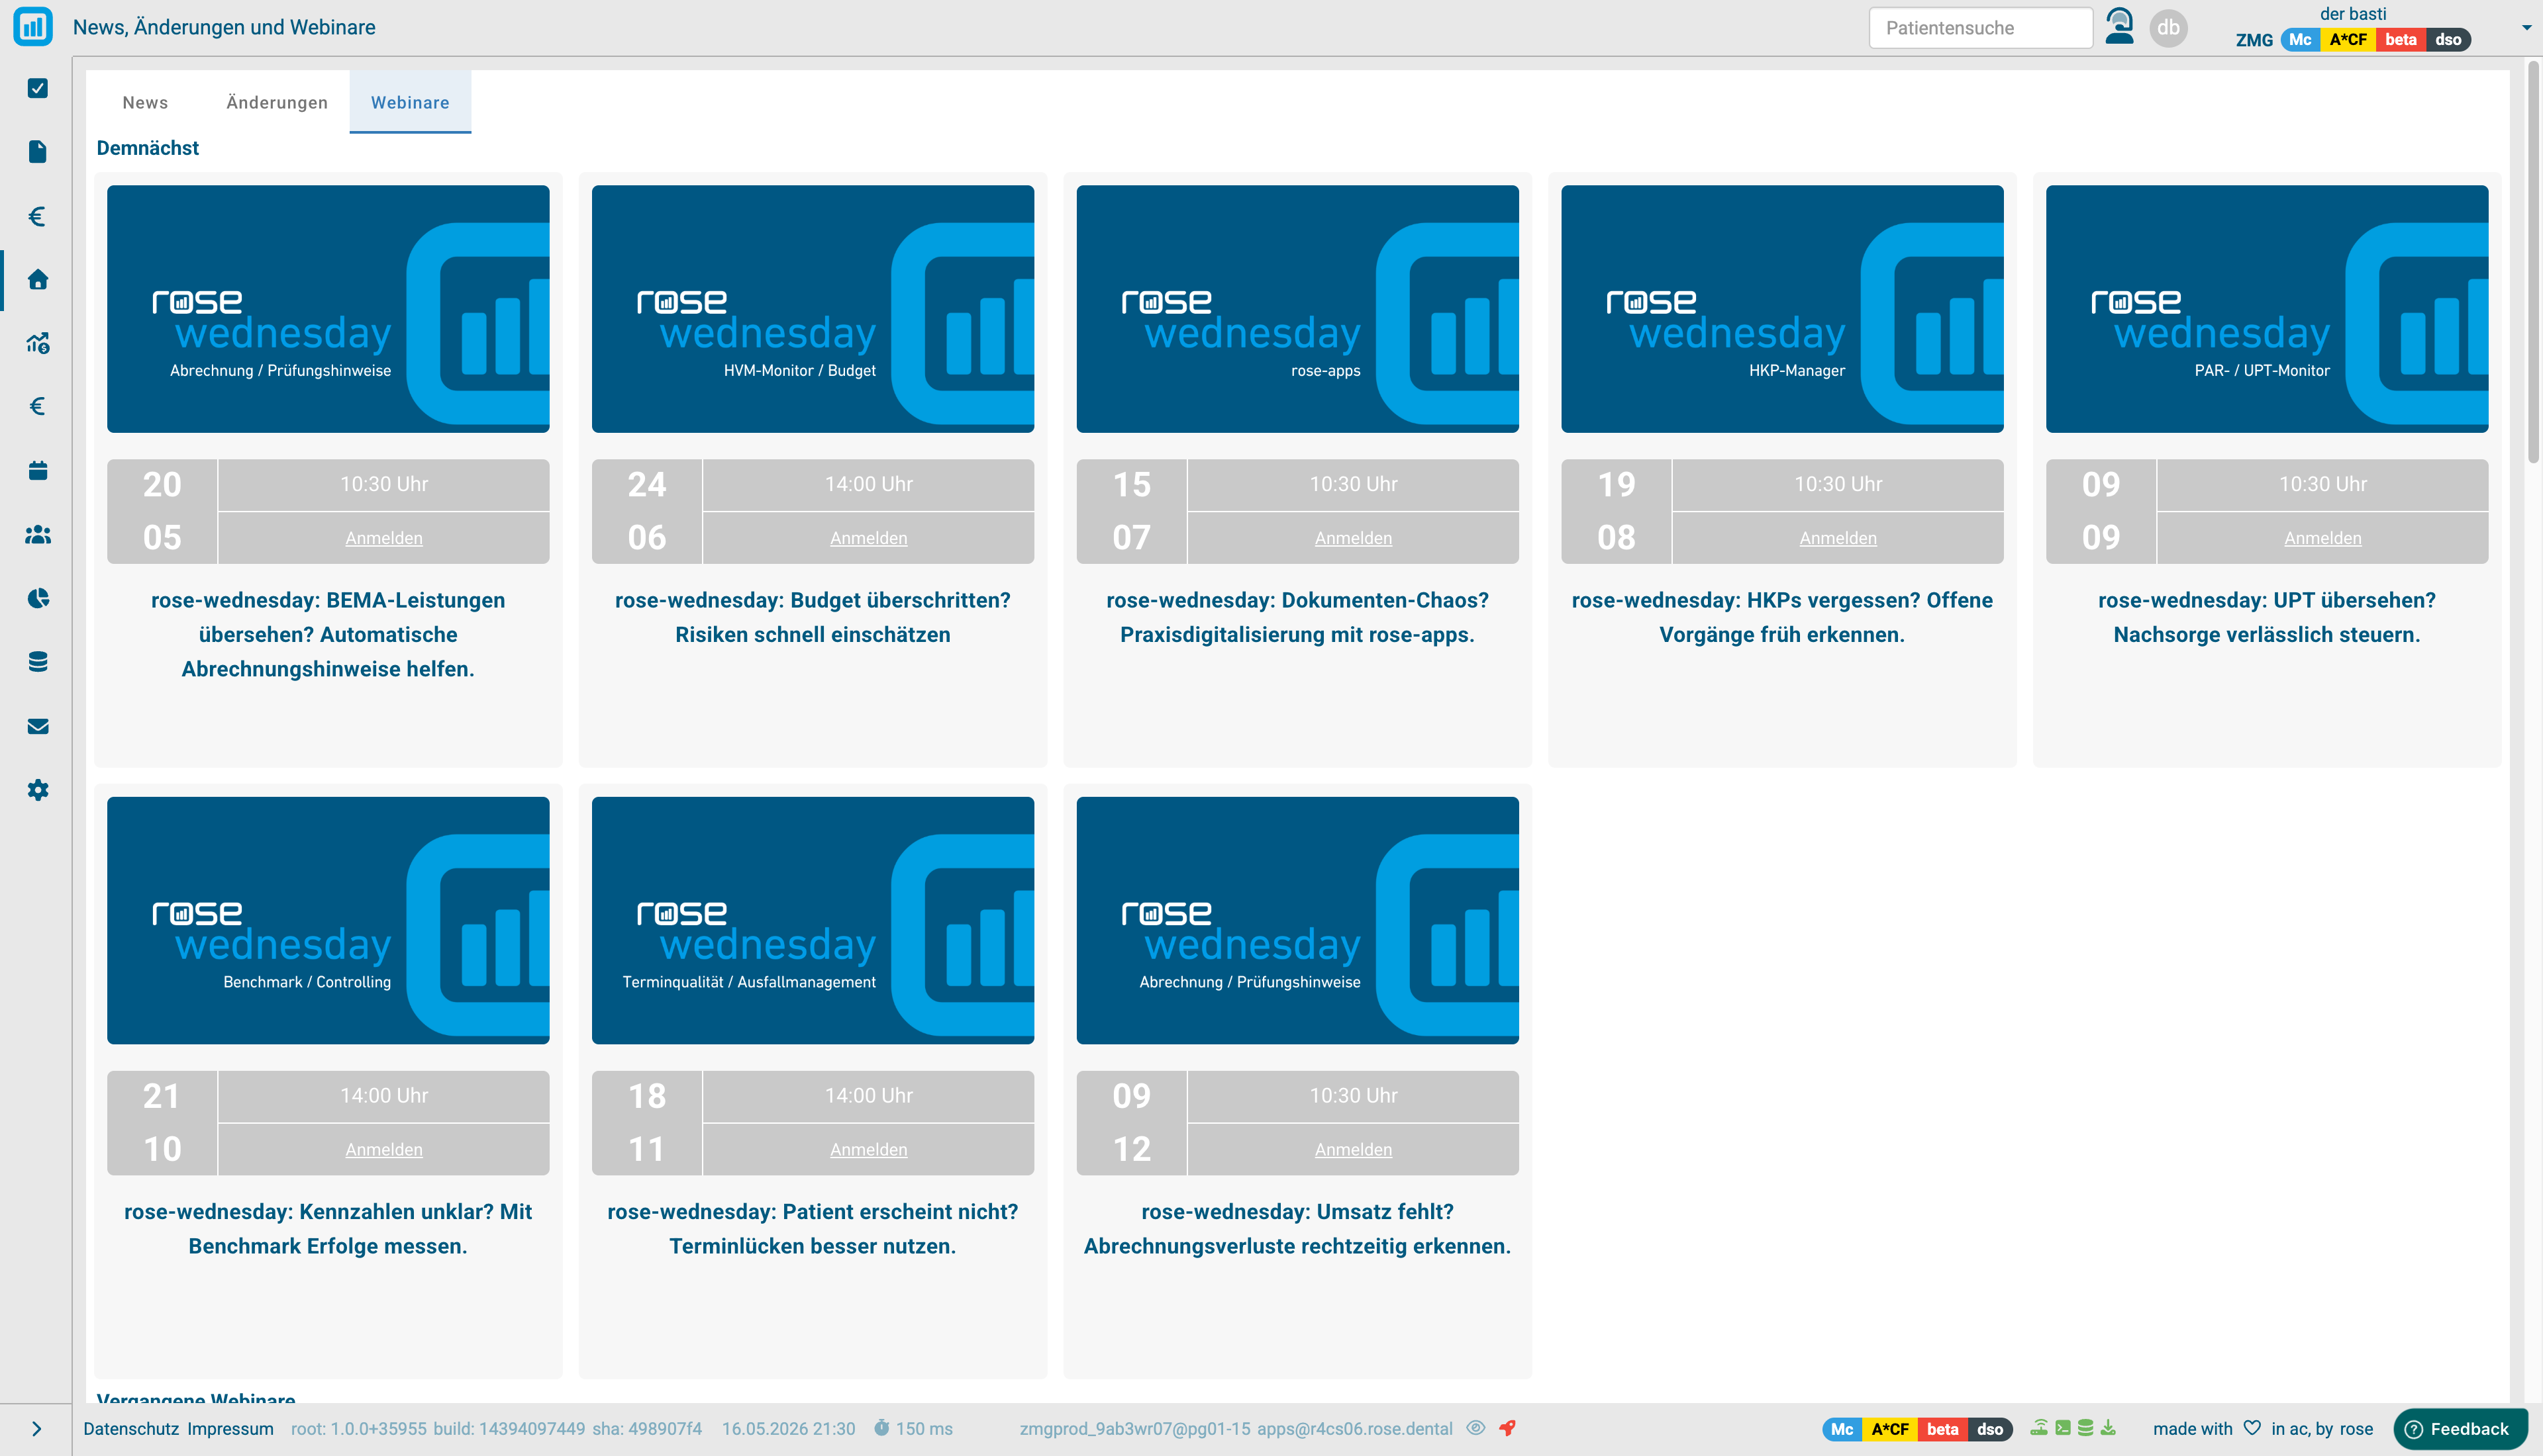Image resolution: width=2543 pixels, height=1456 pixels.
Task: Click the support headset icon
Action: tap(2120, 27)
